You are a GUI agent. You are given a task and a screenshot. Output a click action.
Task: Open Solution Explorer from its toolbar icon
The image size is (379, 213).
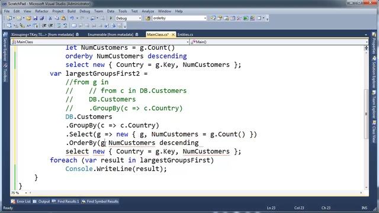click(213, 18)
